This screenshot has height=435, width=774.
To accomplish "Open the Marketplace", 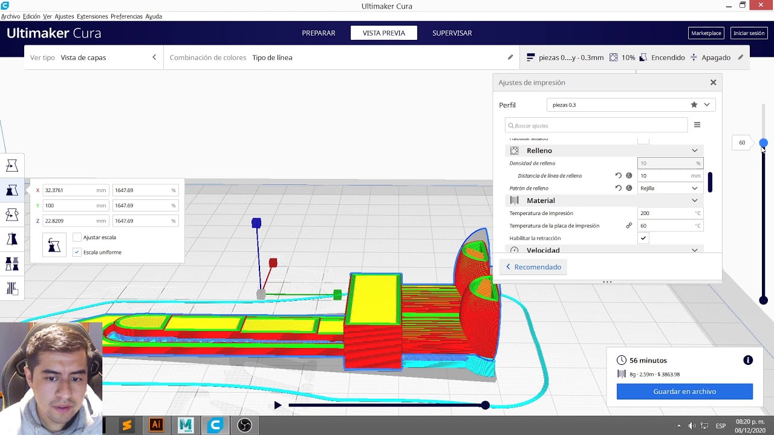I will coord(706,33).
